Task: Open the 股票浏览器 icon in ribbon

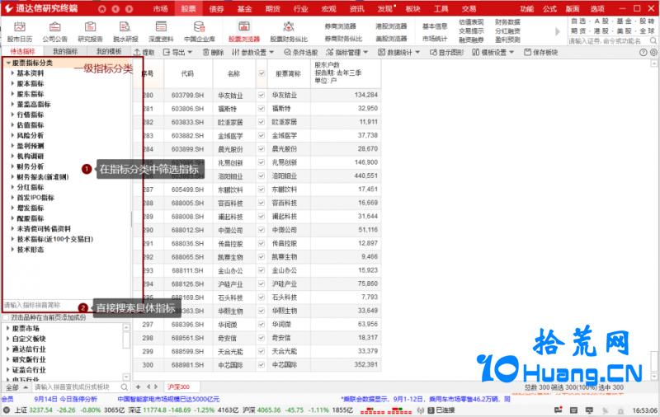Action: point(244,26)
